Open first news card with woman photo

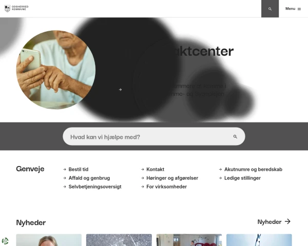tap(49, 240)
